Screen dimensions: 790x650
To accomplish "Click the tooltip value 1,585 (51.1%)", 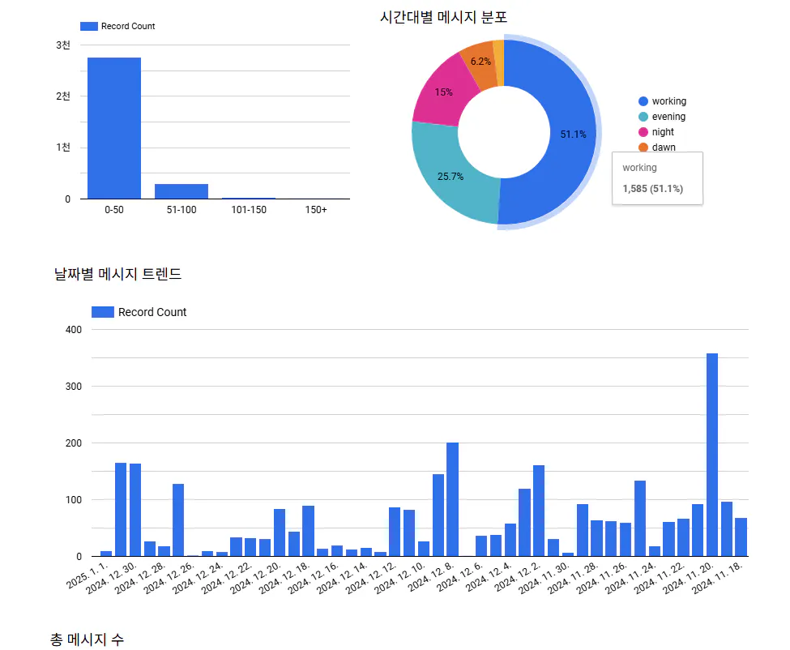I will (652, 189).
